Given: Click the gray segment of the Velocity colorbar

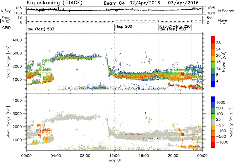Looking at the screenshot, I should [213, 122].
